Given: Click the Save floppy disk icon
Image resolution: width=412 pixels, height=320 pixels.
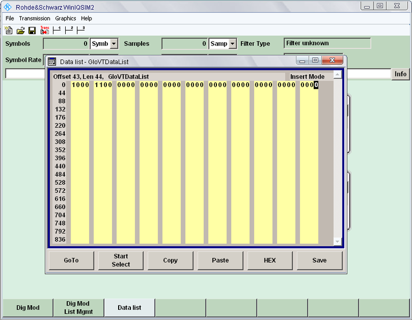Looking at the screenshot, I should click(x=32, y=30).
